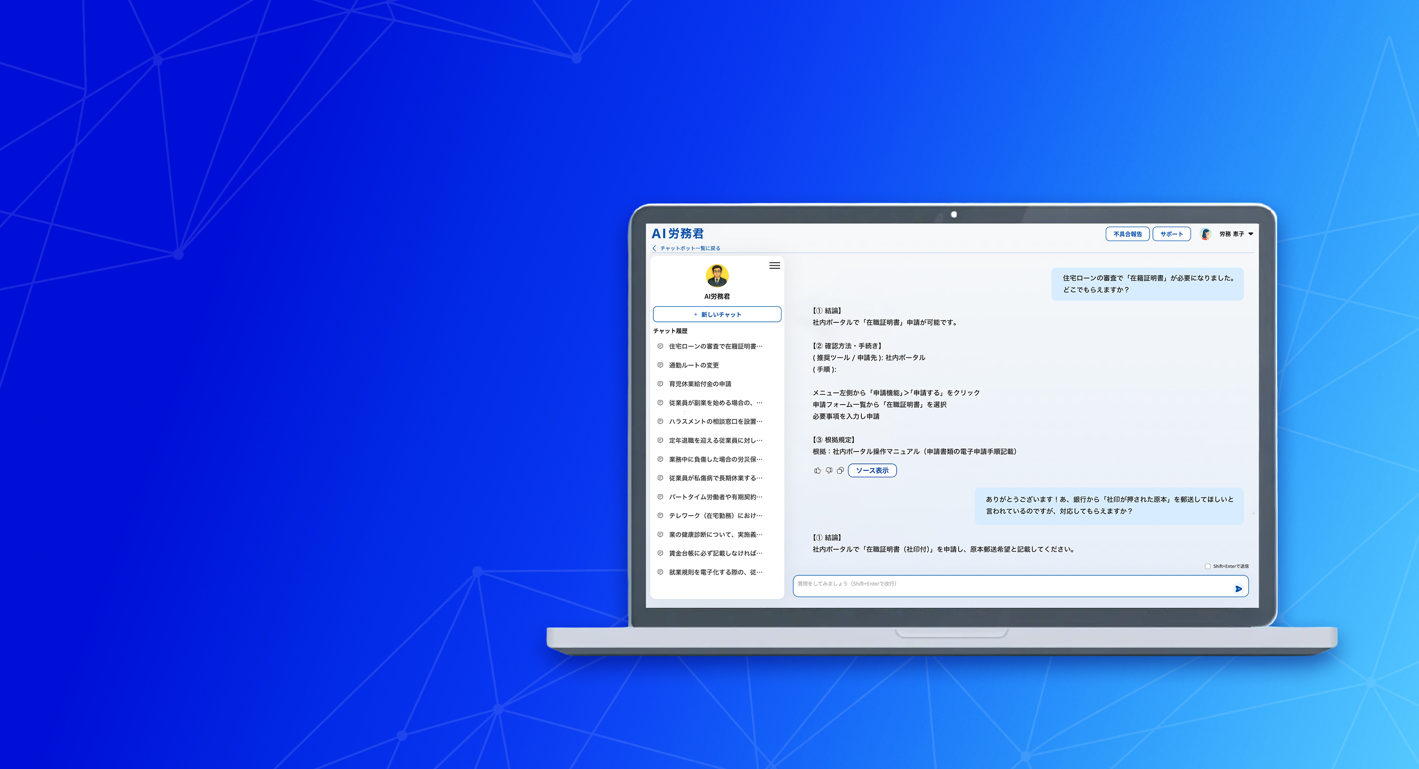Click the 不具合報告 button
1419x769 pixels.
1127,234
